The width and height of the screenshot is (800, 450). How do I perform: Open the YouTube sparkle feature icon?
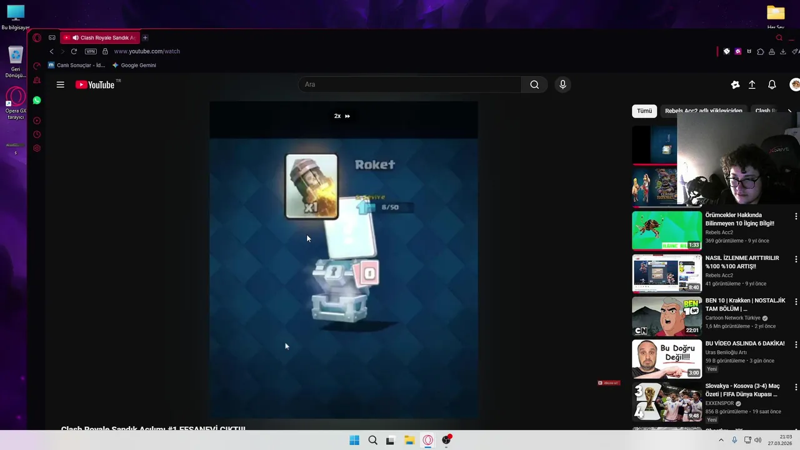(736, 84)
